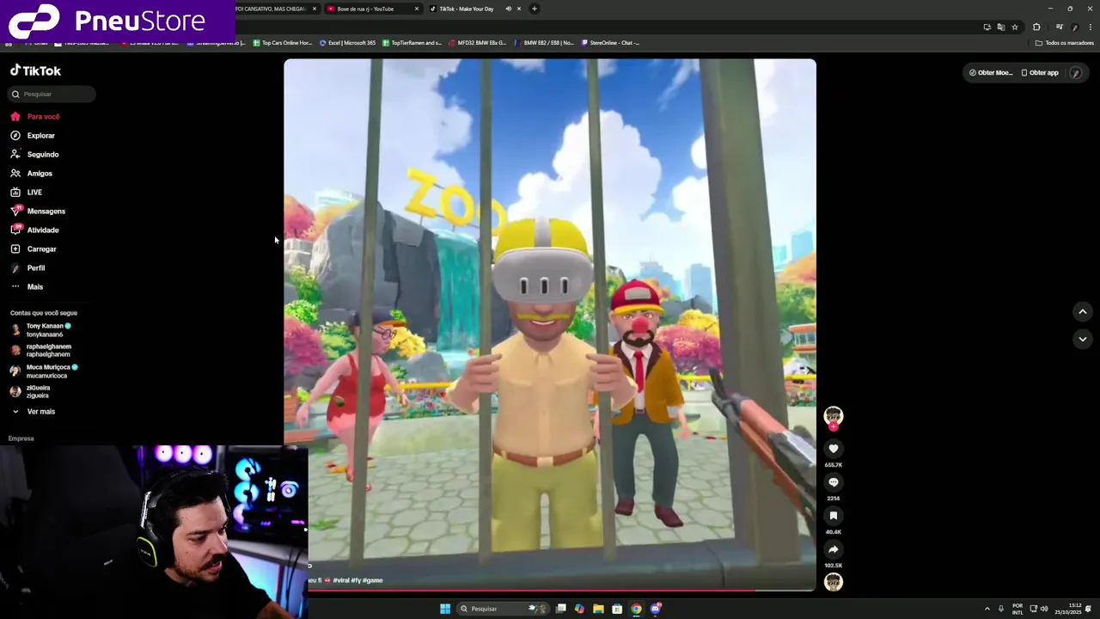
Task: Share the video with arrow icon
Action: [833, 549]
